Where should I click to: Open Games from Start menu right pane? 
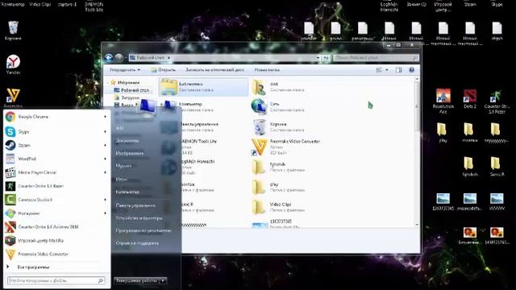coord(122,180)
